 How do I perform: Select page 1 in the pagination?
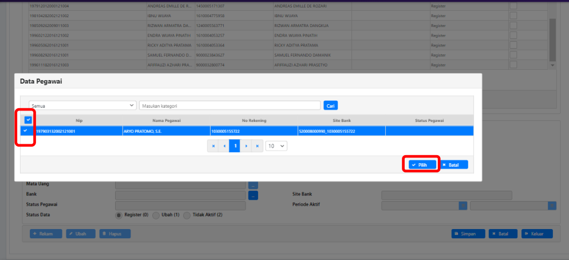pos(235,146)
